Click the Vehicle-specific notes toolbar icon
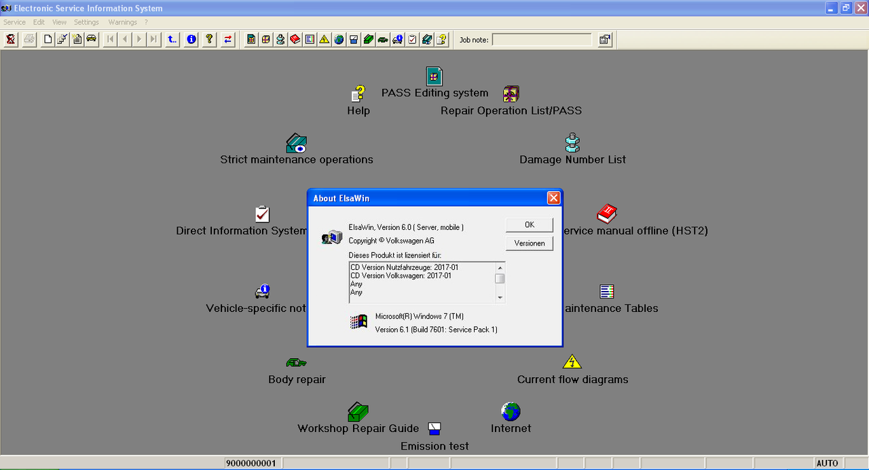The width and height of the screenshot is (869, 470). pos(397,39)
